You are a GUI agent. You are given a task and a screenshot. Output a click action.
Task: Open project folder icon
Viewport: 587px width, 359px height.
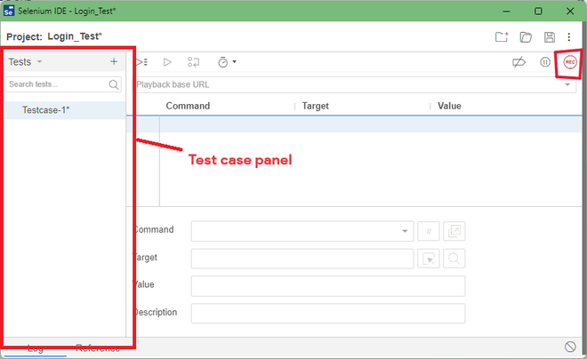pos(526,37)
